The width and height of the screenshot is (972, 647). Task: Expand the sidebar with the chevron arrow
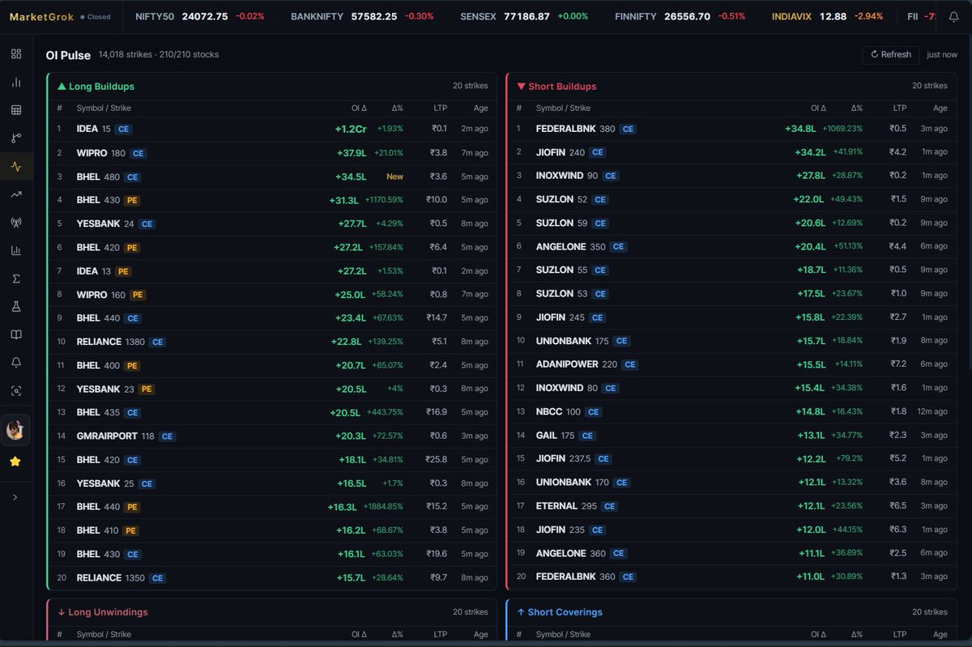(x=15, y=497)
